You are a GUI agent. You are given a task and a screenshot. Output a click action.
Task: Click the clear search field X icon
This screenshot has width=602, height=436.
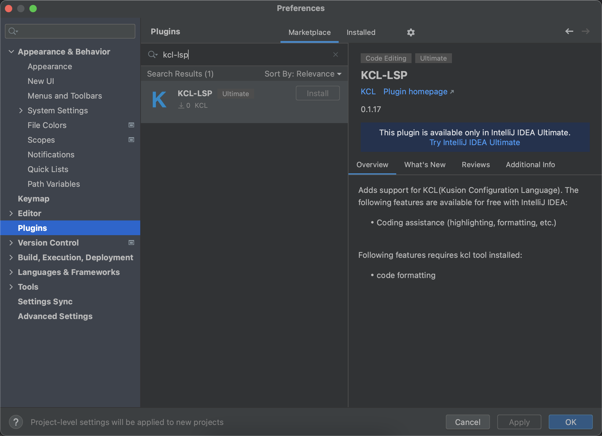(336, 55)
